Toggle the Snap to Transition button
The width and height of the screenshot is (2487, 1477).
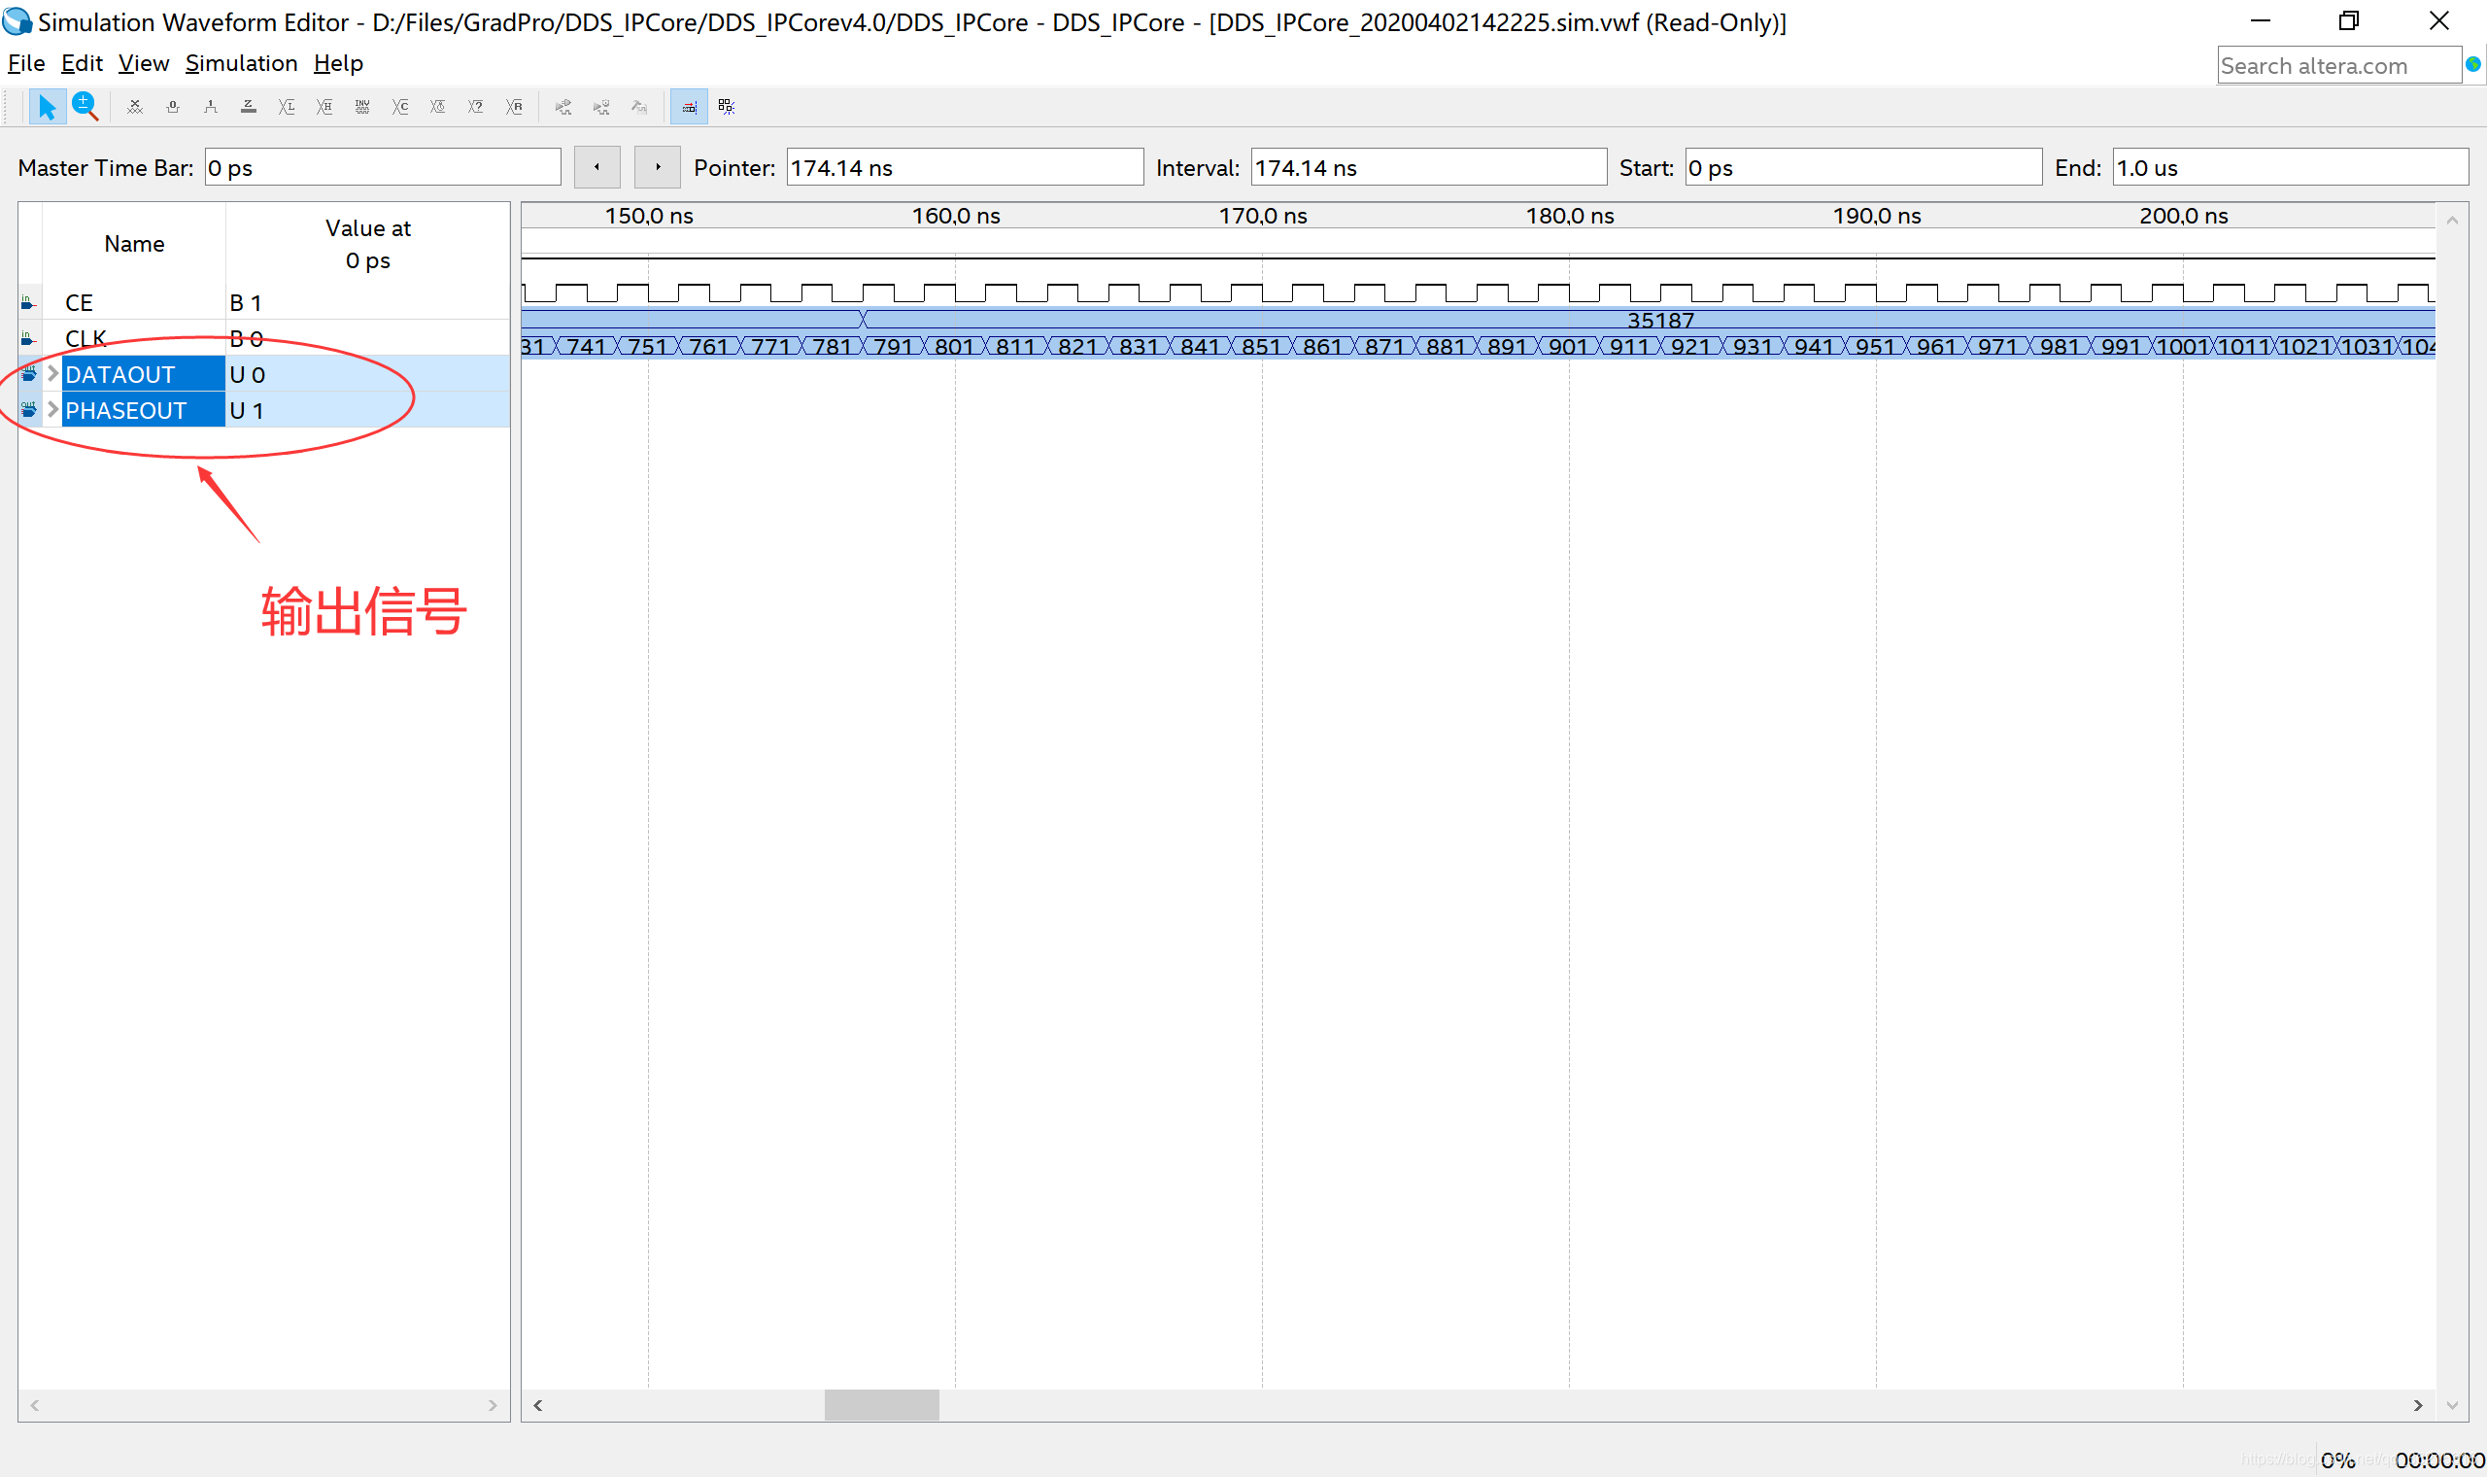click(689, 107)
